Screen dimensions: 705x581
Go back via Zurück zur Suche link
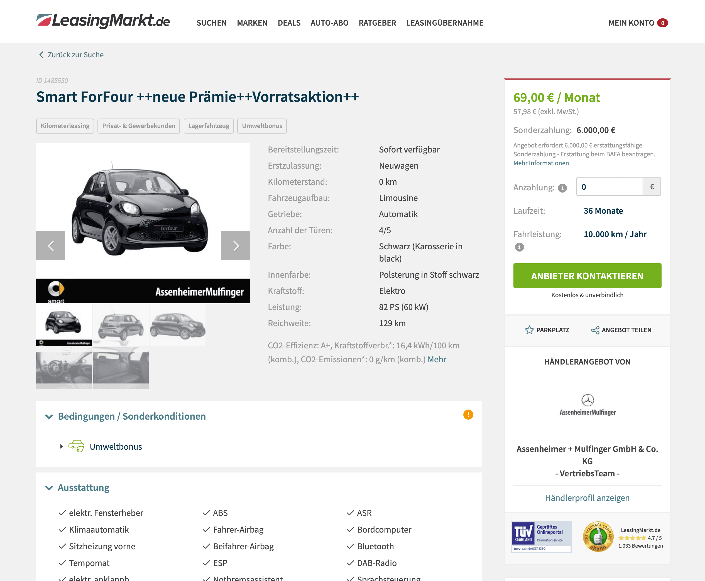click(75, 55)
